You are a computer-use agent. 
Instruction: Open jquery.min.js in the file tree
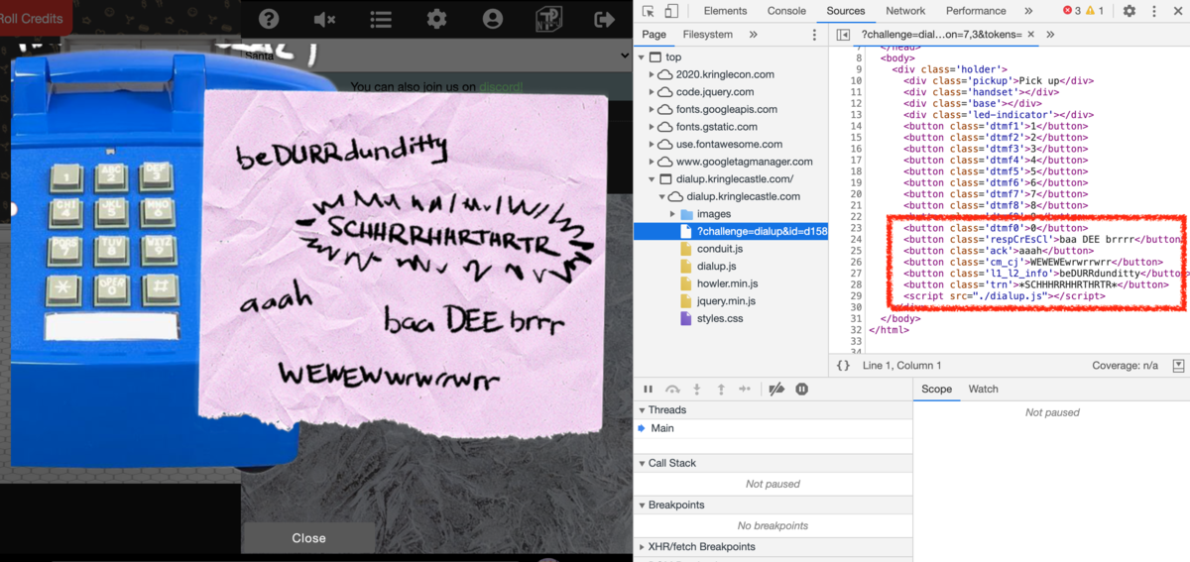click(727, 301)
